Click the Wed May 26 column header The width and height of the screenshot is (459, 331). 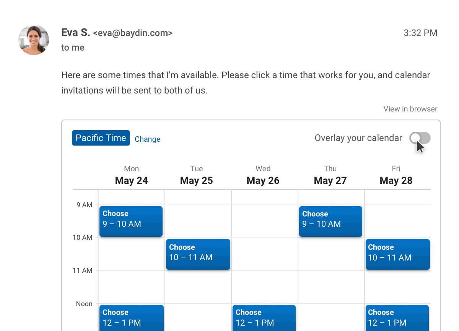pyautogui.click(x=263, y=175)
